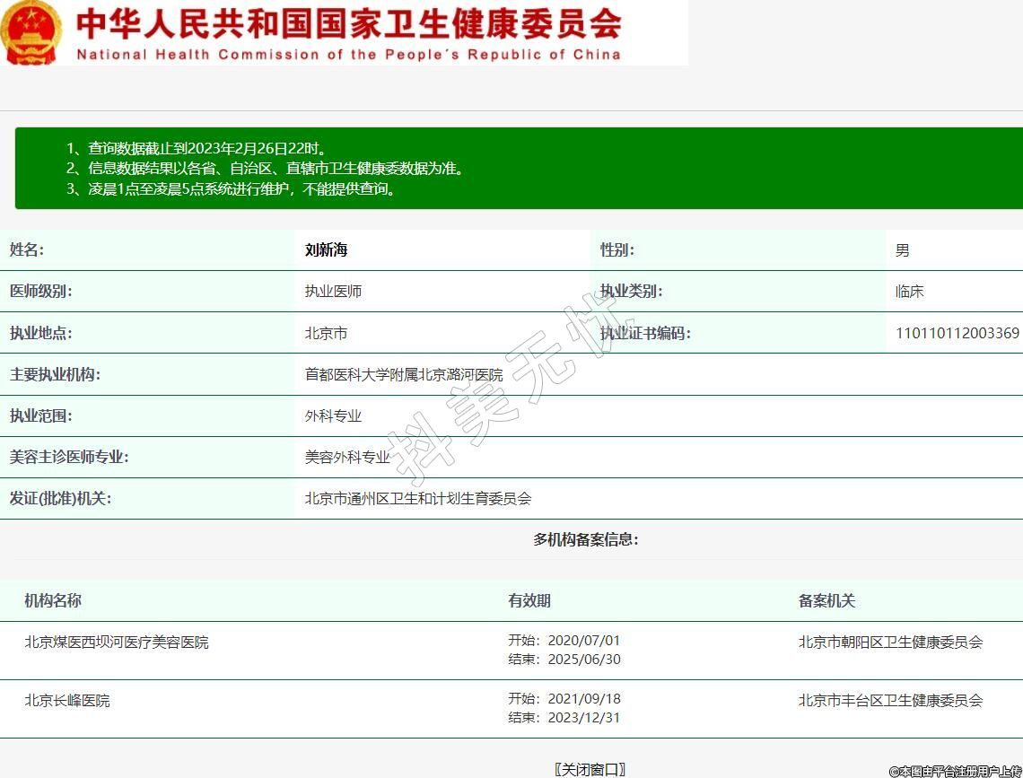The height and width of the screenshot is (778, 1023).
Task: Click the 外科专业 practice scope value
Action: 333,415
